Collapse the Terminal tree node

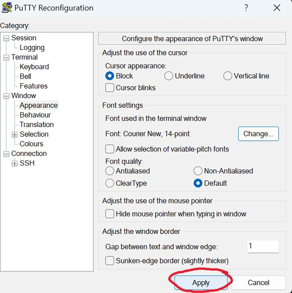6,57
